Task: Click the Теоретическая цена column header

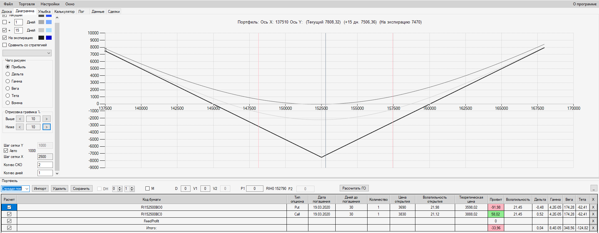Action: 471,200
